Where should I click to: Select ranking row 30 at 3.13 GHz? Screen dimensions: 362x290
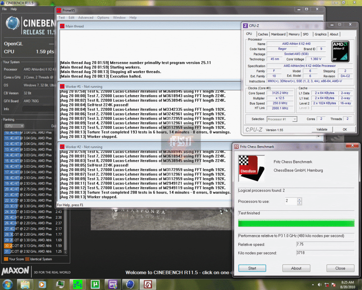pos(34,246)
